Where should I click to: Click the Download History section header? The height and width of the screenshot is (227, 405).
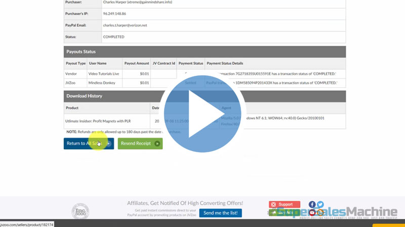[84, 96]
